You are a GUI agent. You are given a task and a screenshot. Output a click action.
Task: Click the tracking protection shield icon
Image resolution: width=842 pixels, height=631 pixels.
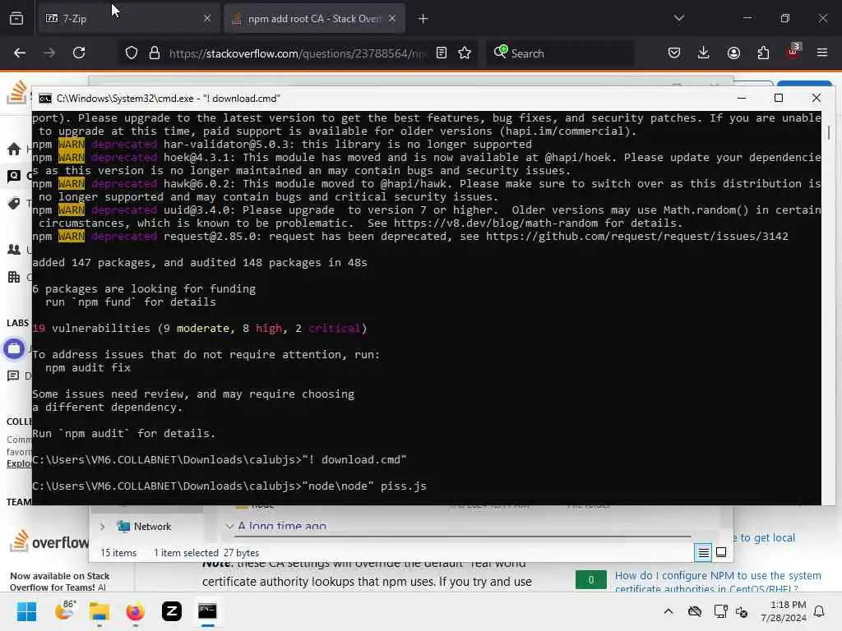(x=132, y=53)
